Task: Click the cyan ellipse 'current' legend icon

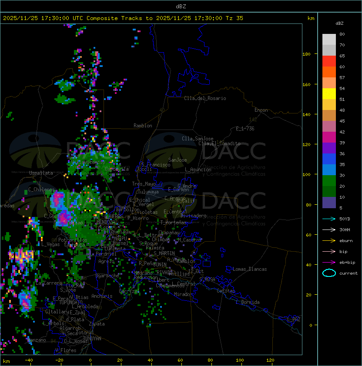Action: click(329, 273)
